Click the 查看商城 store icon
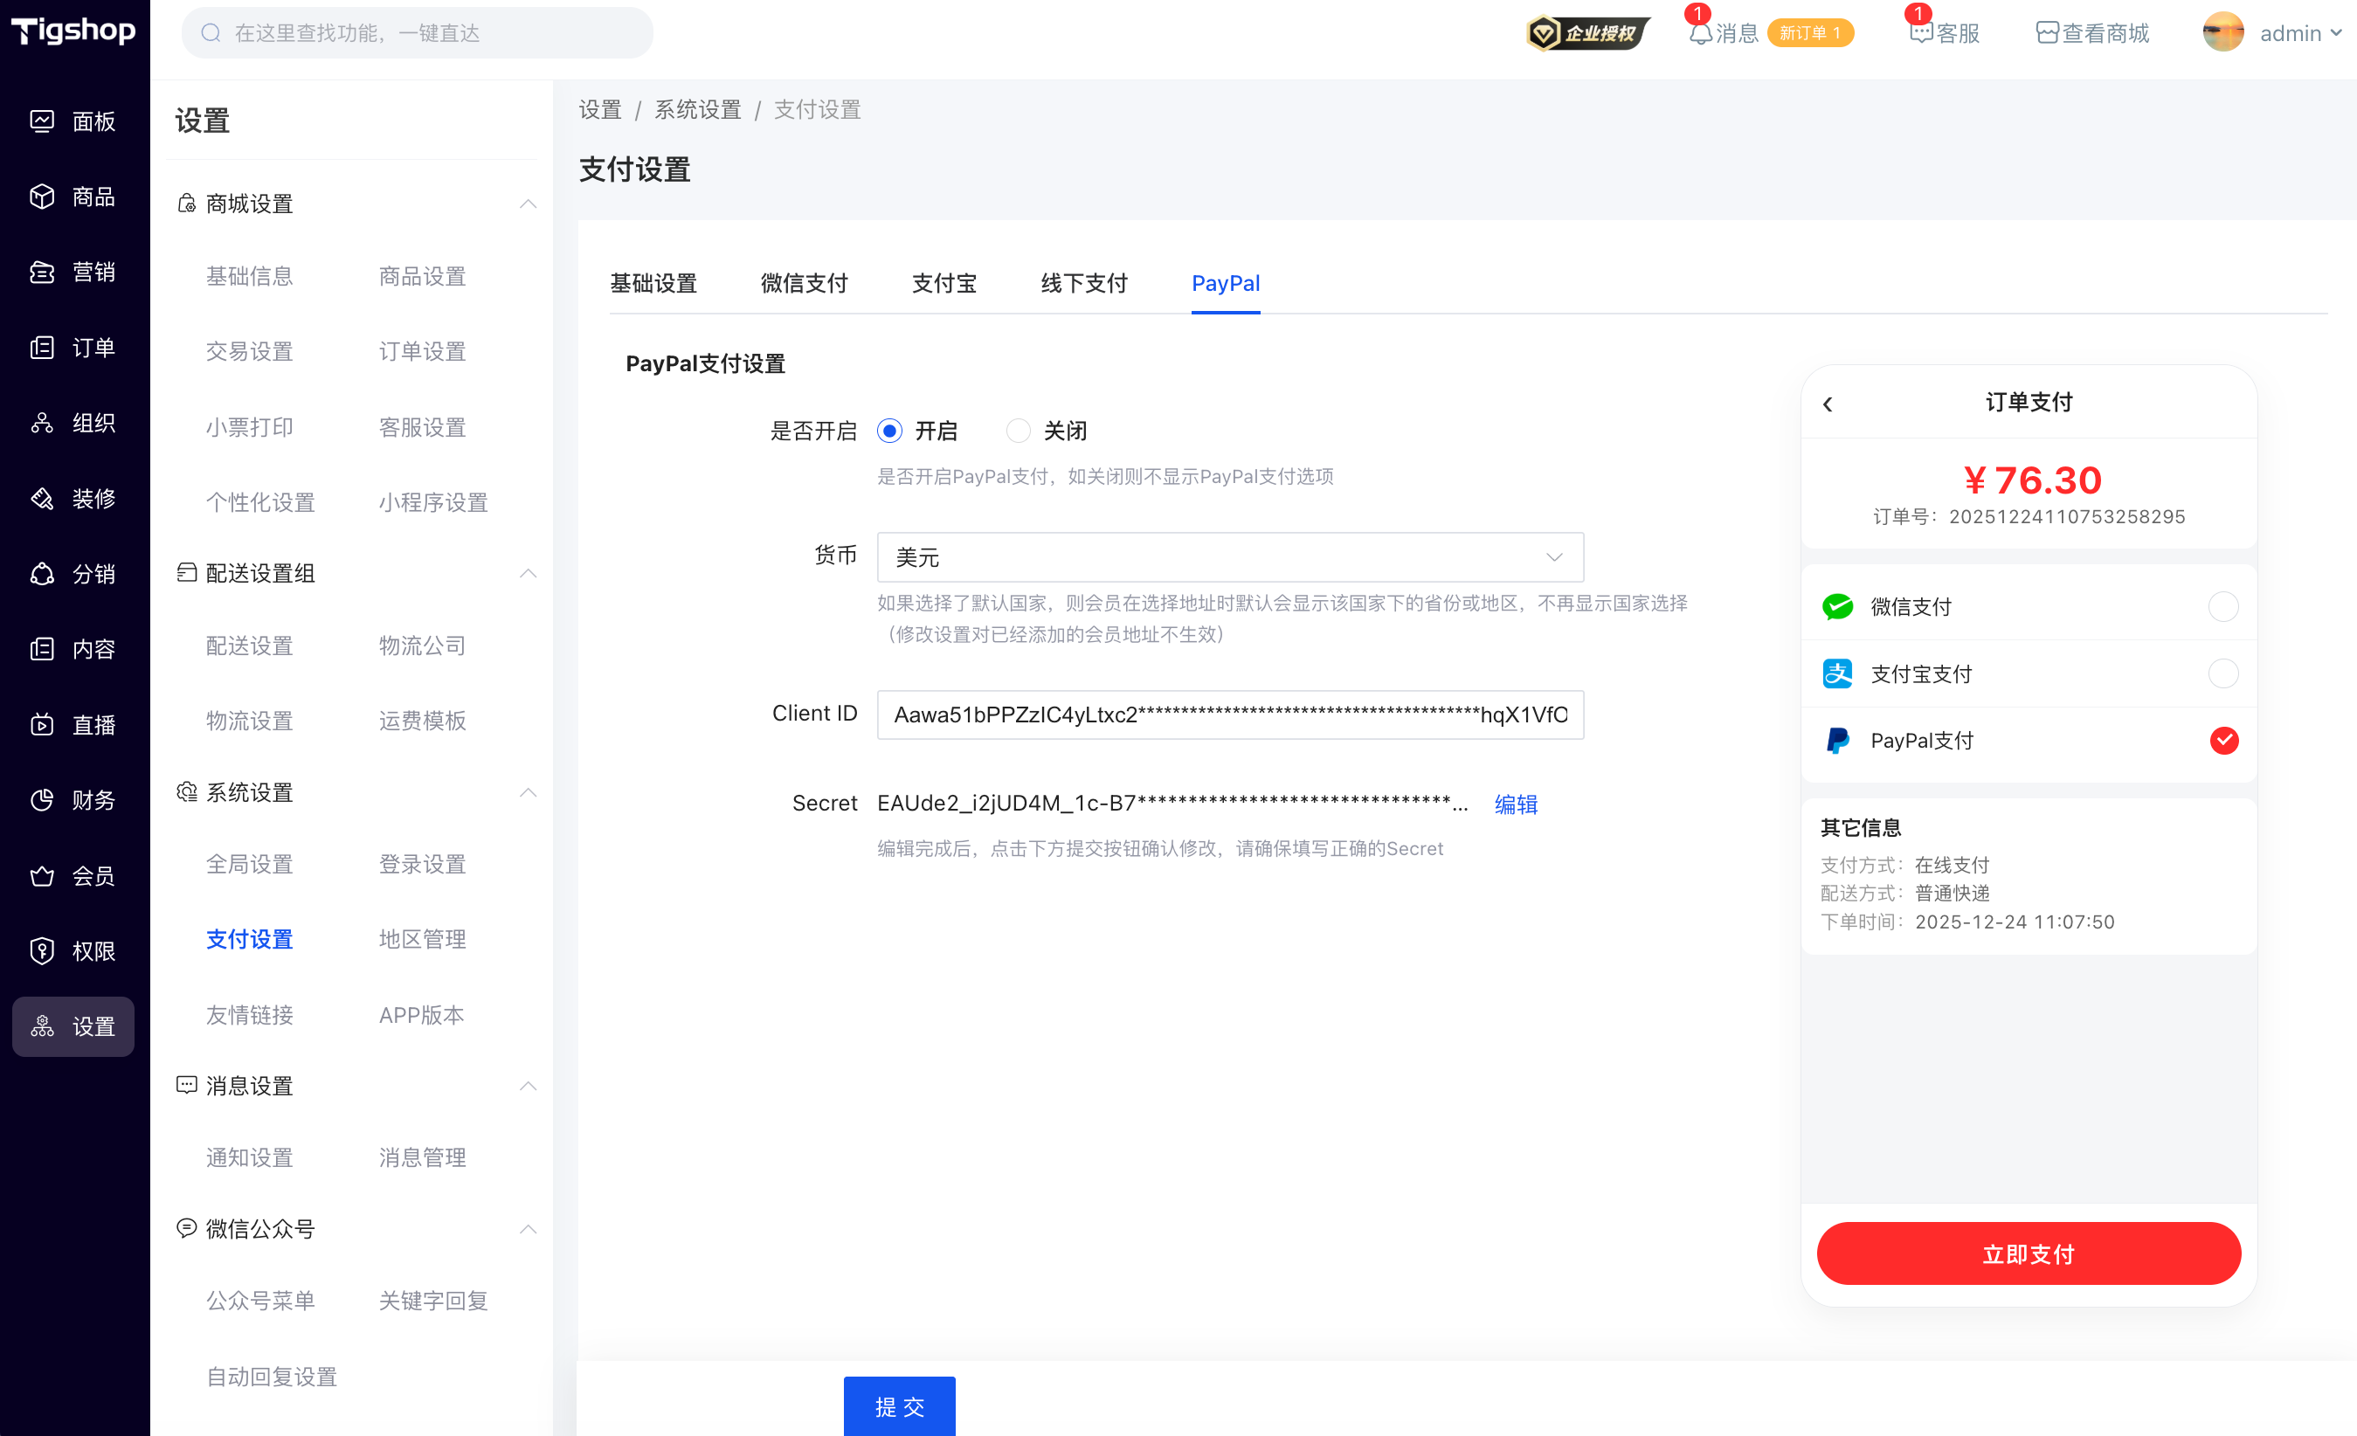This screenshot has width=2357, height=1436. pos(2047,33)
